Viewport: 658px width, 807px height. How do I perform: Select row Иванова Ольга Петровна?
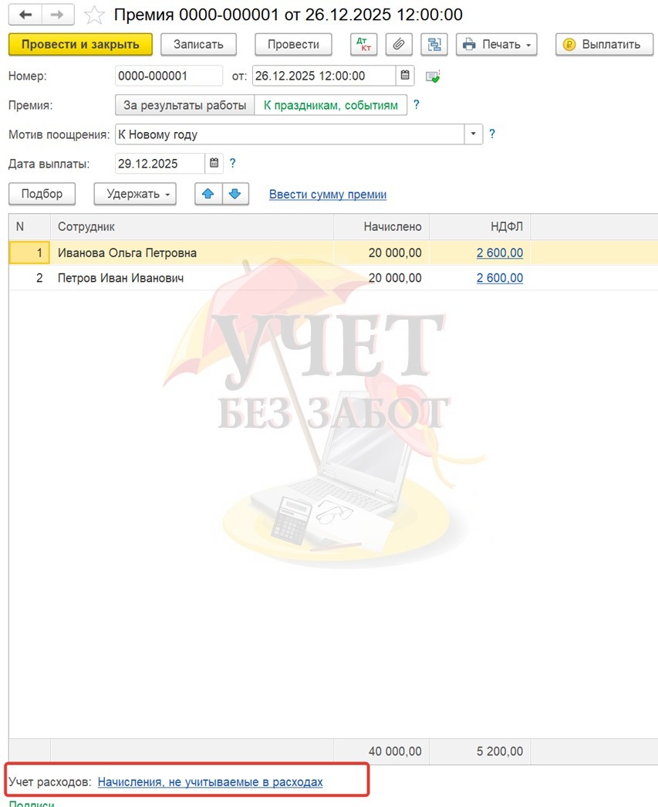coord(333,253)
